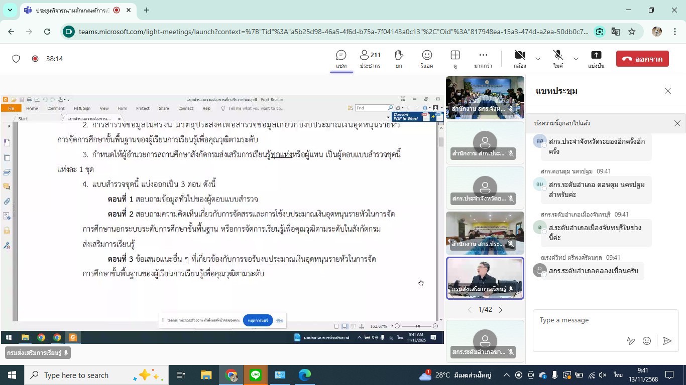This screenshot has width=686, height=385.
Task: Leave the meeting with ออกจาก button
Action: [642, 59]
